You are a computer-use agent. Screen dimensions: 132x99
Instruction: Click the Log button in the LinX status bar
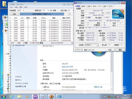72,43
